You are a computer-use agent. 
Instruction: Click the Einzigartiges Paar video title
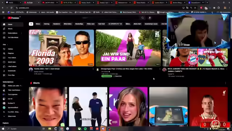pyautogui.click(x=127, y=69)
